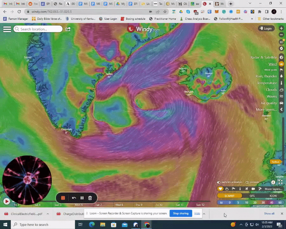The width and height of the screenshot is (286, 229).
Task: Select the GFS forecast model
Action: click(x=252, y=196)
